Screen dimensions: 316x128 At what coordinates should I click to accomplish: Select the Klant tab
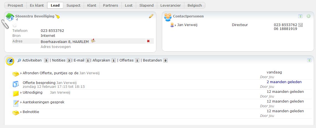click(92, 6)
